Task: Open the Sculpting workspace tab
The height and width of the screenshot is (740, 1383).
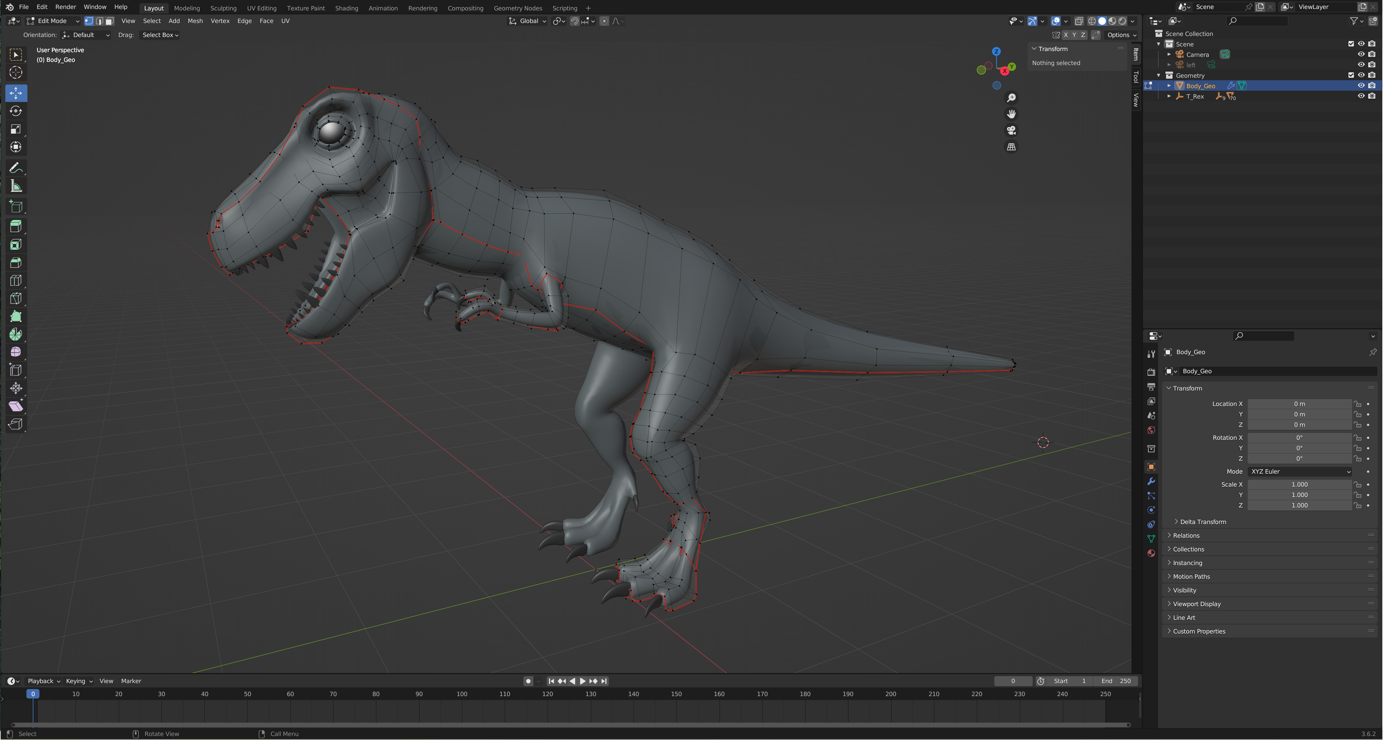Action: pyautogui.click(x=223, y=8)
